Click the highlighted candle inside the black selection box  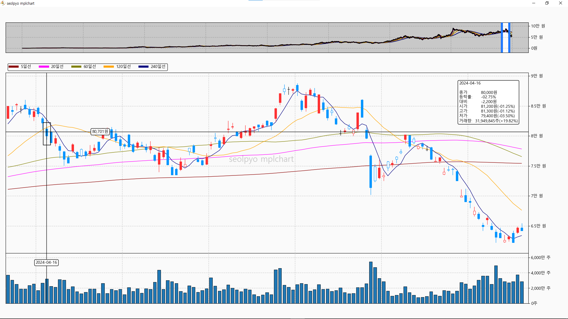[x=47, y=132]
